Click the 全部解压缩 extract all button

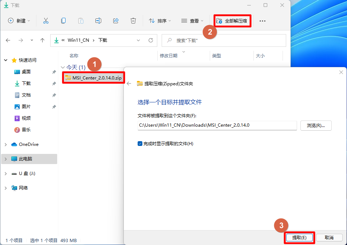click(x=232, y=21)
